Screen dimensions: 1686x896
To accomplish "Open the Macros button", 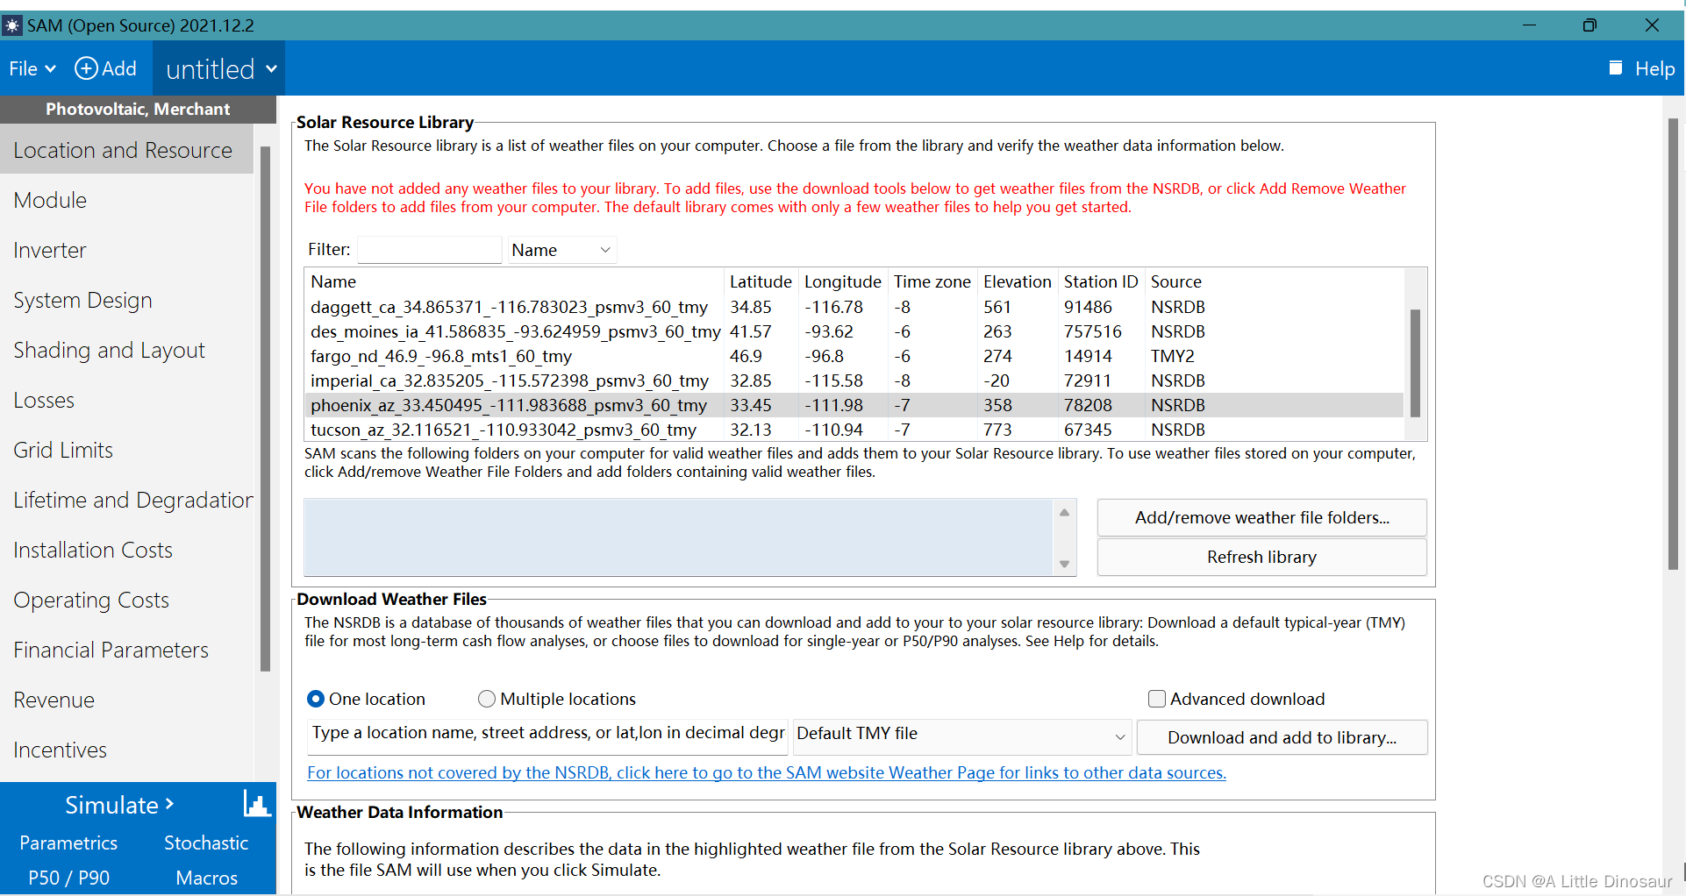I will coord(206,878).
